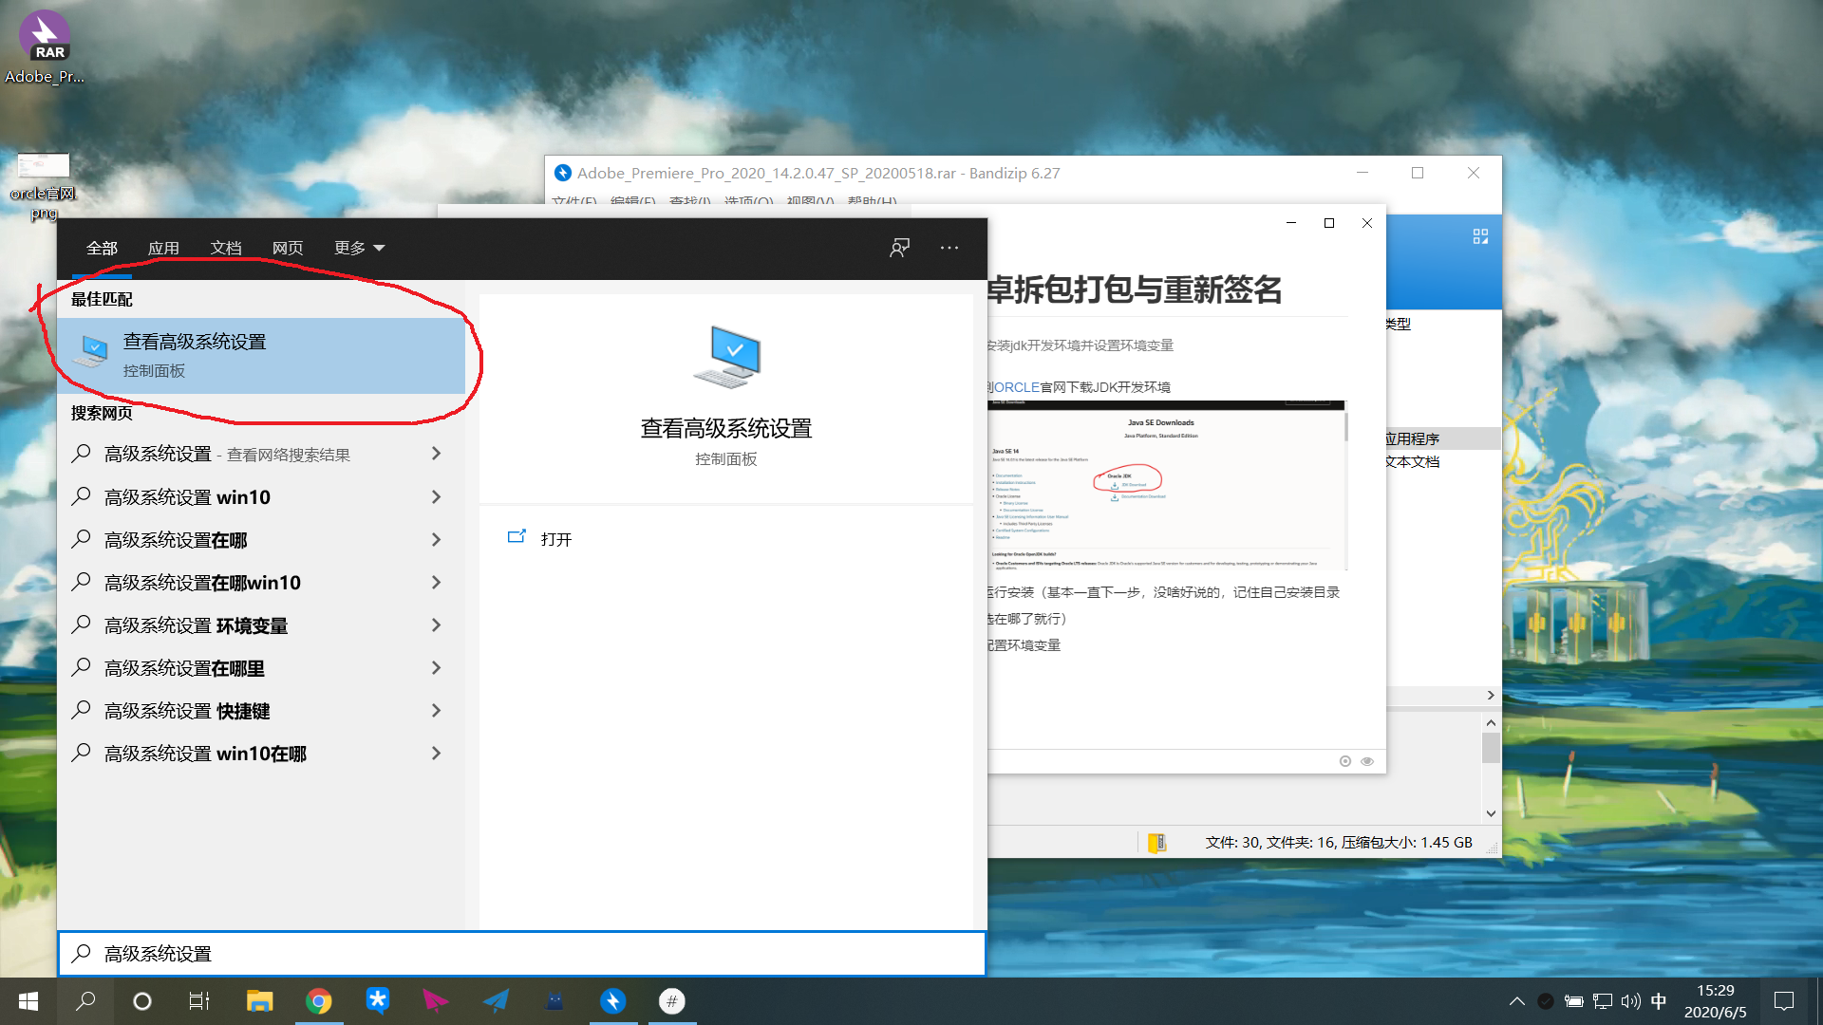The width and height of the screenshot is (1823, 1025).
Task: Open the dark blue cat icon app on taskbar
Action: [554, 1001]
